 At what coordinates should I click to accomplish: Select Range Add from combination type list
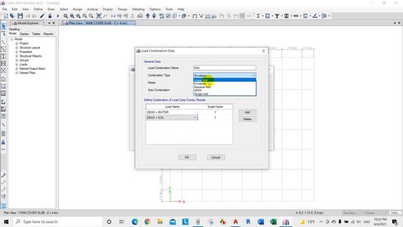coord(225,94)
